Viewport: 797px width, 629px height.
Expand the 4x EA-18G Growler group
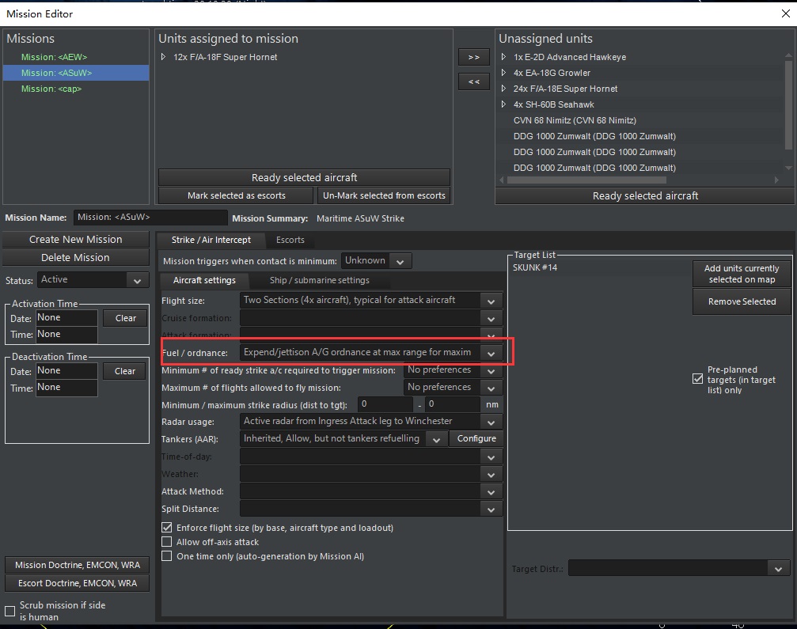pyautogui.click(x=503, y=73)
